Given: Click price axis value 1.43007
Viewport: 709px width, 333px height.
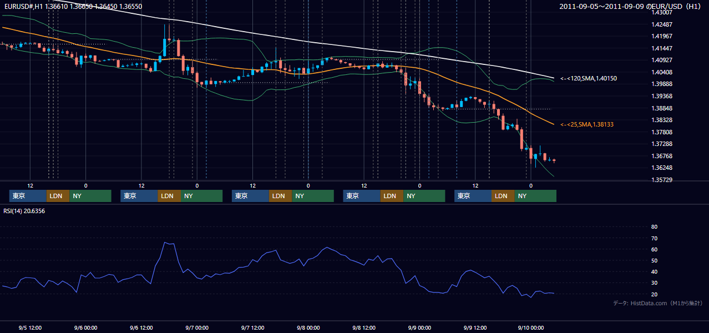Looking at the screenshot, I should [662, 12].
